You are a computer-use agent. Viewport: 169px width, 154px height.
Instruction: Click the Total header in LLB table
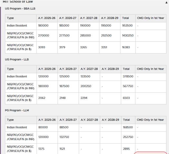(x=126, y=69)
